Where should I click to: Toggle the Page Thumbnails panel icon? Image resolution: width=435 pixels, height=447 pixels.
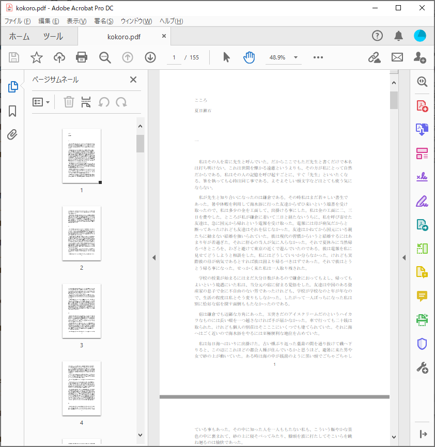[13, 87]
